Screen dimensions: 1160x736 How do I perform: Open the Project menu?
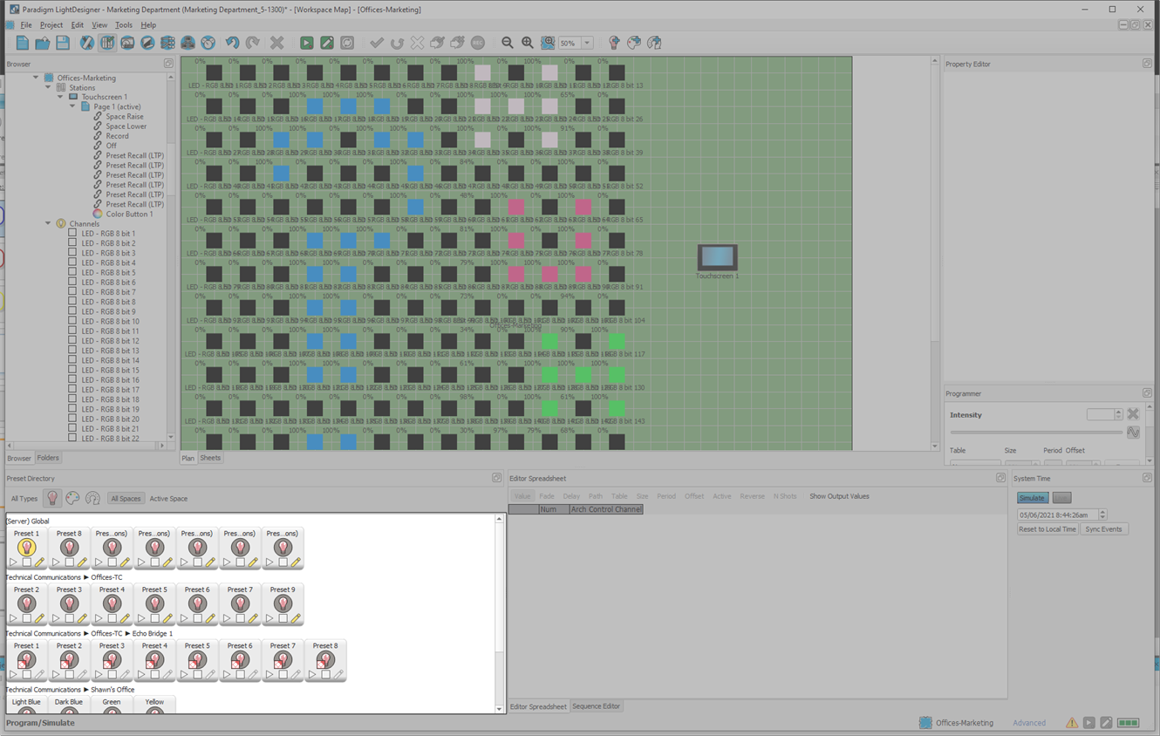pos(51,25)
